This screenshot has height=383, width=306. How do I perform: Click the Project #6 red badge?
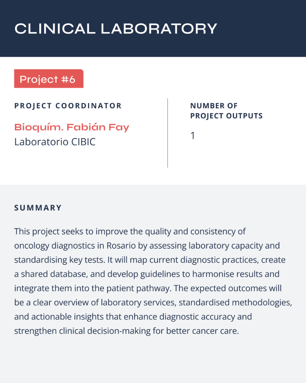pyautogui.click(x=49, y=79)
